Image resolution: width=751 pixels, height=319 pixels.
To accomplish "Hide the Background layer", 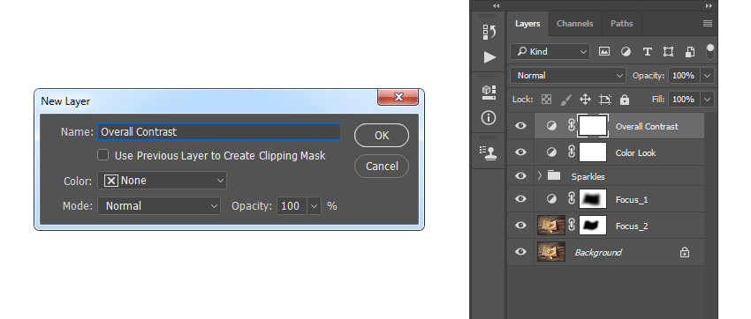I will [x=520, y=252].
